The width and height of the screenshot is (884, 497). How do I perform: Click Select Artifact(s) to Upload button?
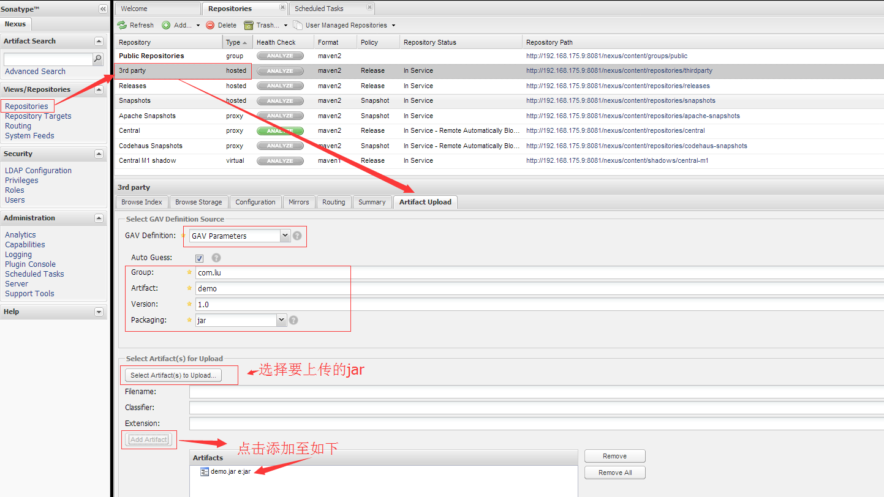pos(173,375)
